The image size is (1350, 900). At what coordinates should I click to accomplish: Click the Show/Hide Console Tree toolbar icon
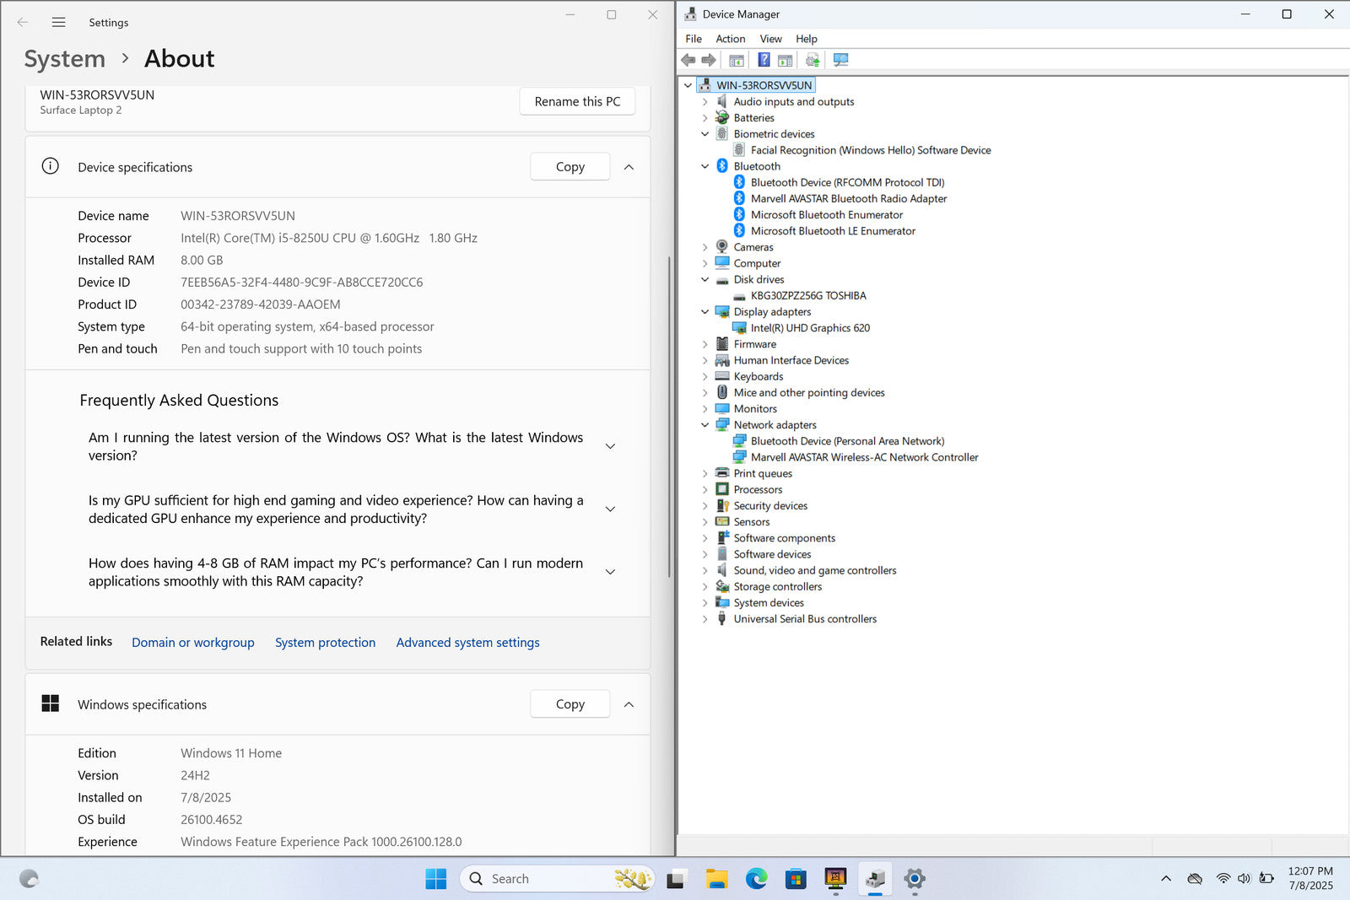tap(737, 60)
